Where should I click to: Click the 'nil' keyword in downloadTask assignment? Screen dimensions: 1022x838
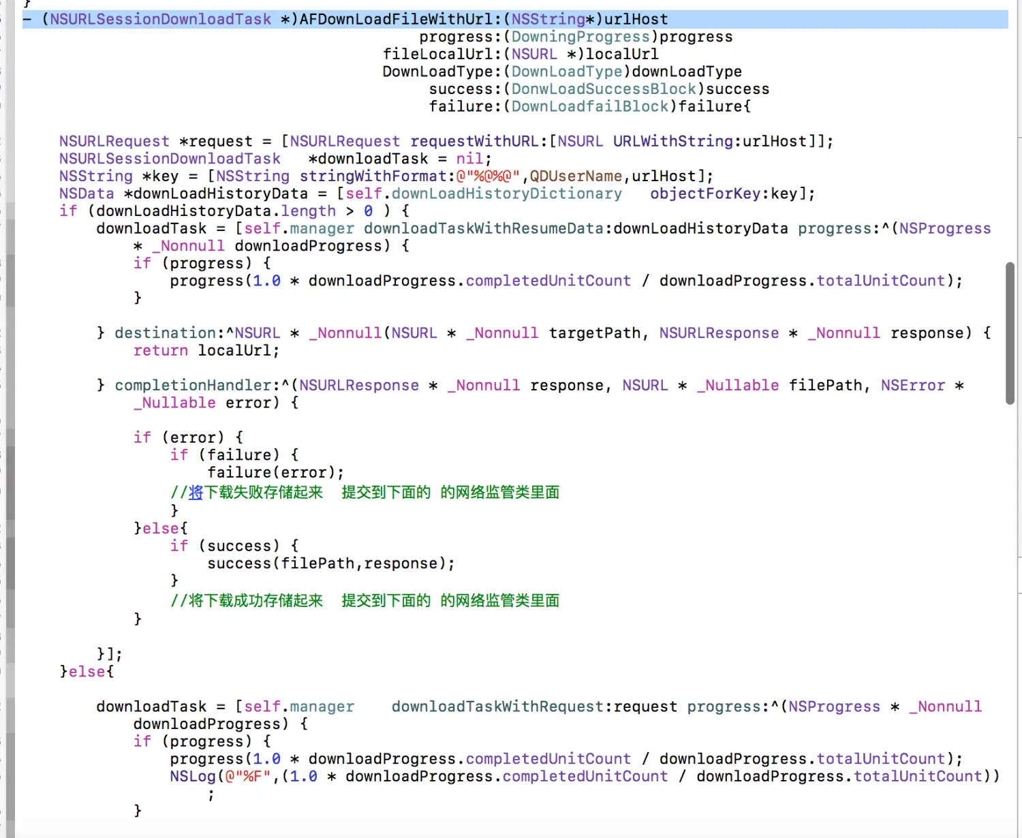[x=469, y=159]
